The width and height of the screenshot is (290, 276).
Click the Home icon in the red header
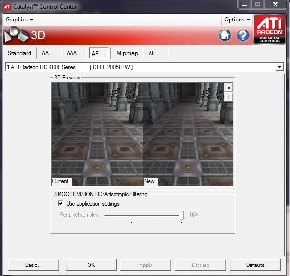[225, 35]
